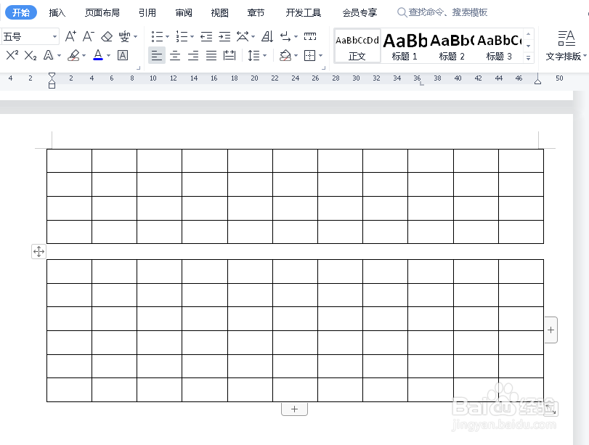The width and height of the screenshot is (589, 445).
Task: Apply distributed alignment
Action: [229, 56]
